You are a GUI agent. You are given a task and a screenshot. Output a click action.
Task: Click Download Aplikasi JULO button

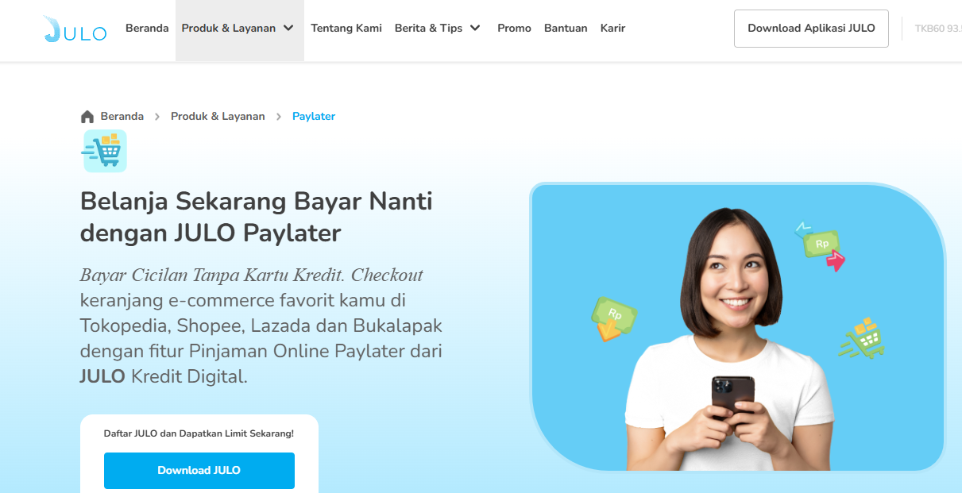(811, 29)
